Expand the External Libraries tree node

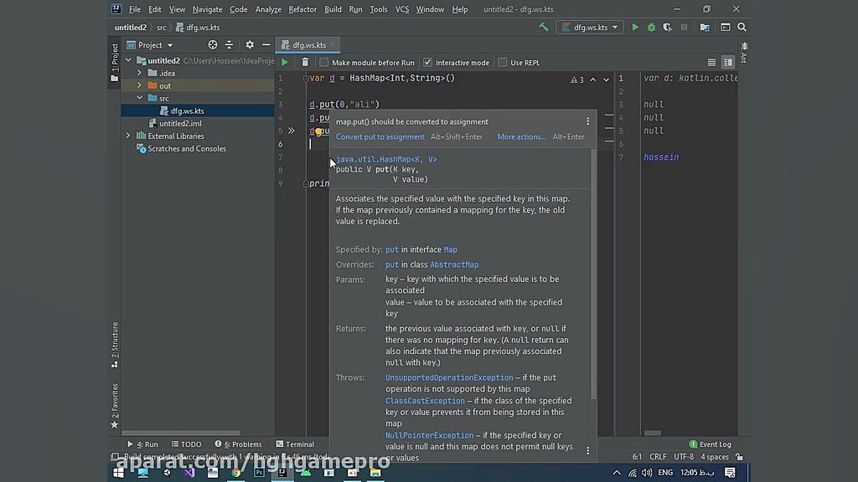[128, 136]
